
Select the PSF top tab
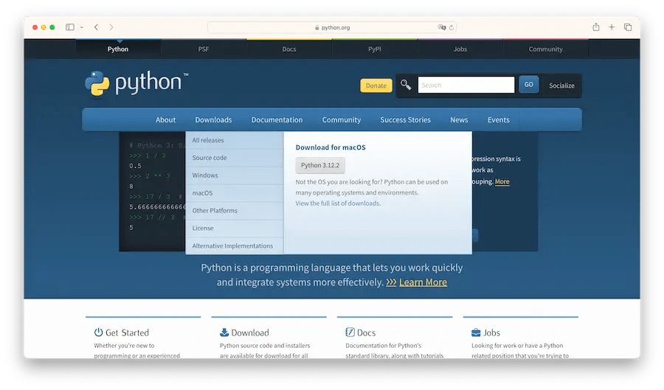tap(204, 49)
